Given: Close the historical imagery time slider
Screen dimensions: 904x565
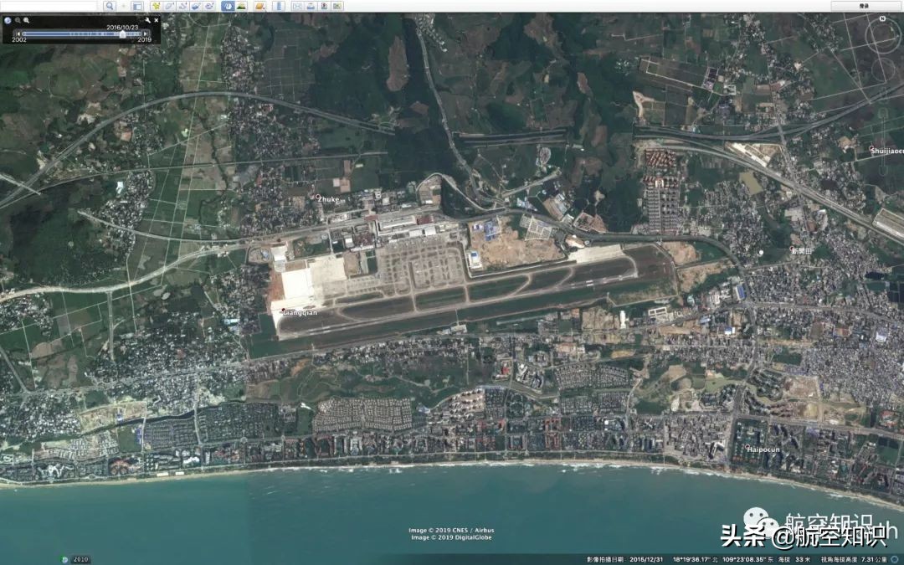Looking at the screenshot, I should click(157, 20).
